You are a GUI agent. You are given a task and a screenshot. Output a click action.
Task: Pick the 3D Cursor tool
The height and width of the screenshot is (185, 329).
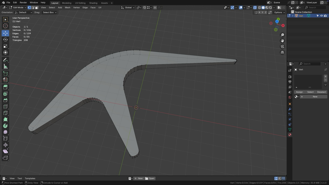tap(6, 26)
